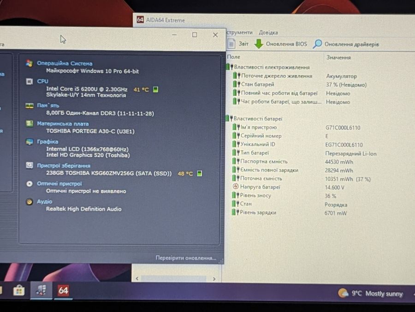Click the TOSHIBA PORTEGE A30-C text
Screen dimensions: 415x312
(90, 131)
